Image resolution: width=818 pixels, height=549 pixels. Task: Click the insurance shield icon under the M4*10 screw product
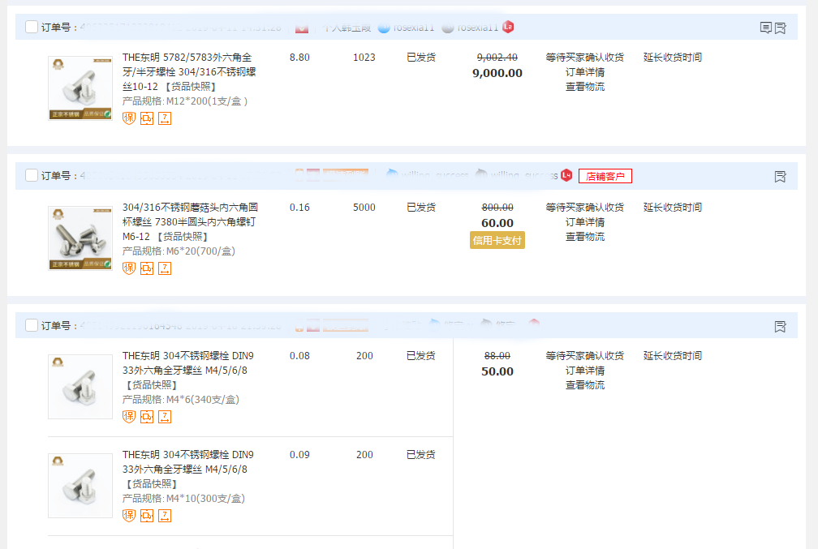(x=128, y=516)
